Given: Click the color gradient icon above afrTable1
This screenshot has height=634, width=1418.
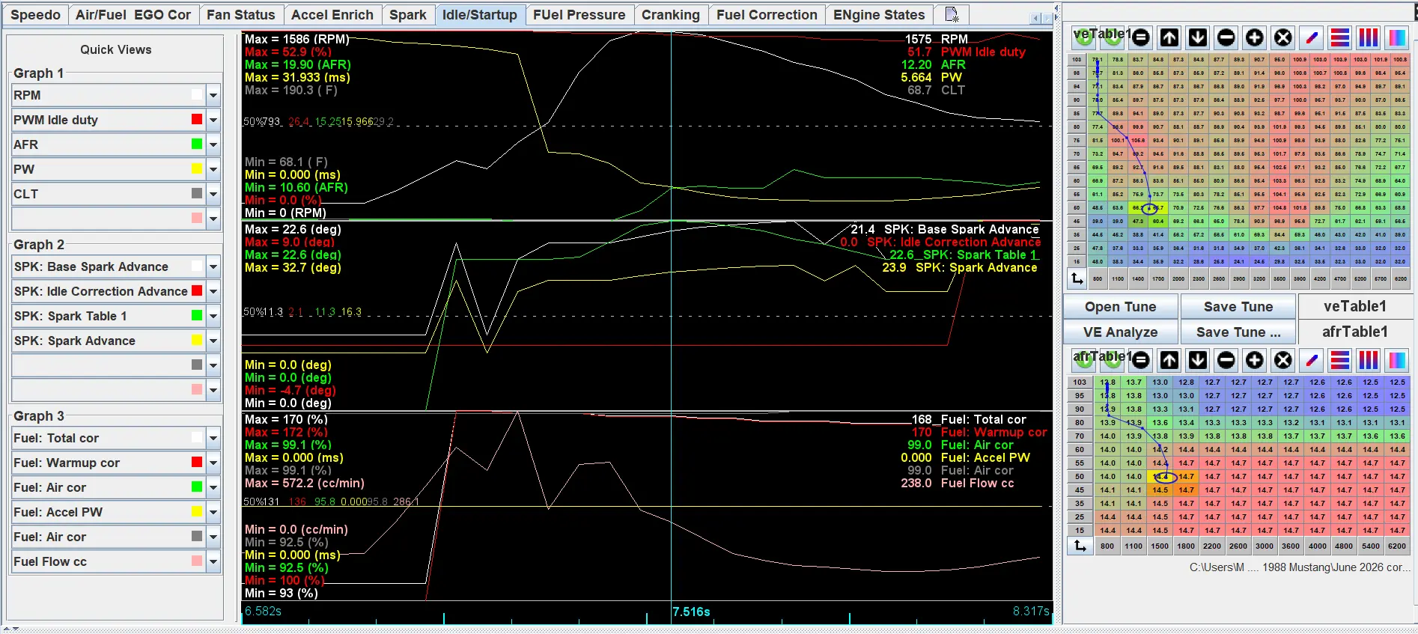Looking at the screenshot, I should pos(1397,360).
